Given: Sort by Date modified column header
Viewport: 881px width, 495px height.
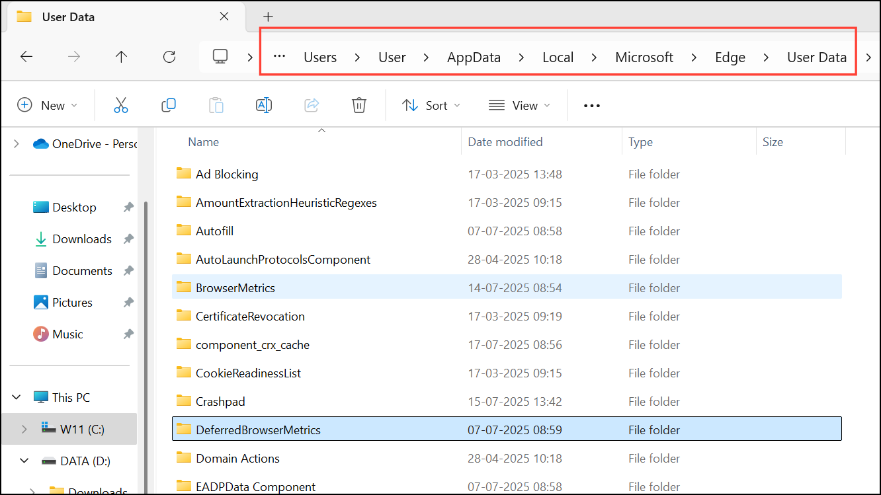Looking at the screenshot, I should pos(505,142).
